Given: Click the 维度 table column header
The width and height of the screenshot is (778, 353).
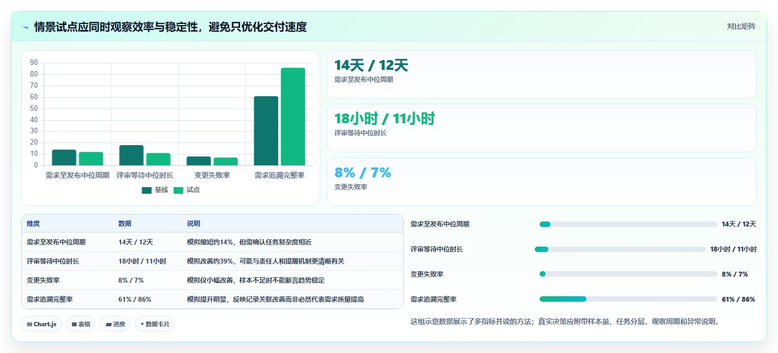Looking at the screenshot, I should pyautogui.click(x=33, y=224).
